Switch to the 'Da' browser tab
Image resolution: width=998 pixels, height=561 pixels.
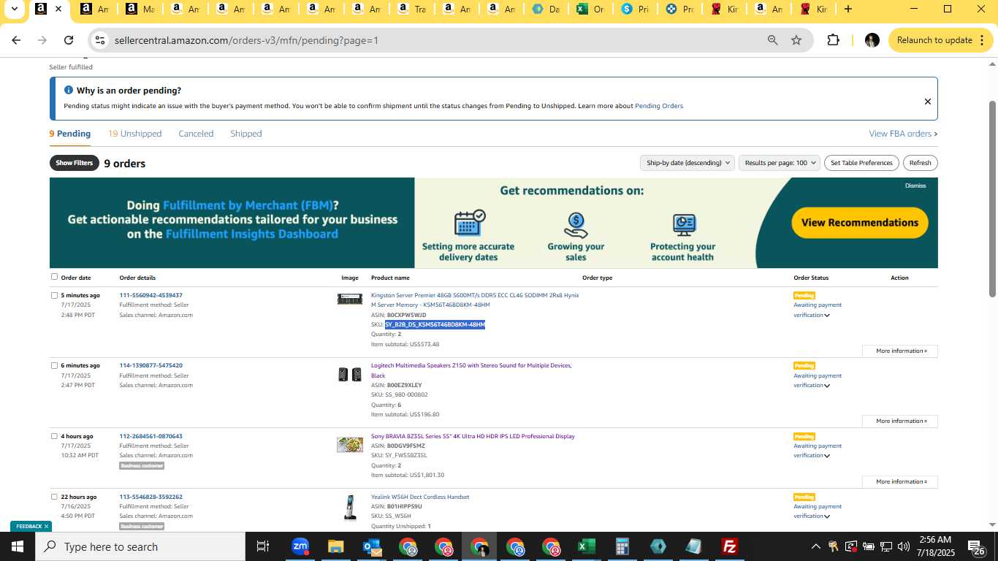point(546,9)
